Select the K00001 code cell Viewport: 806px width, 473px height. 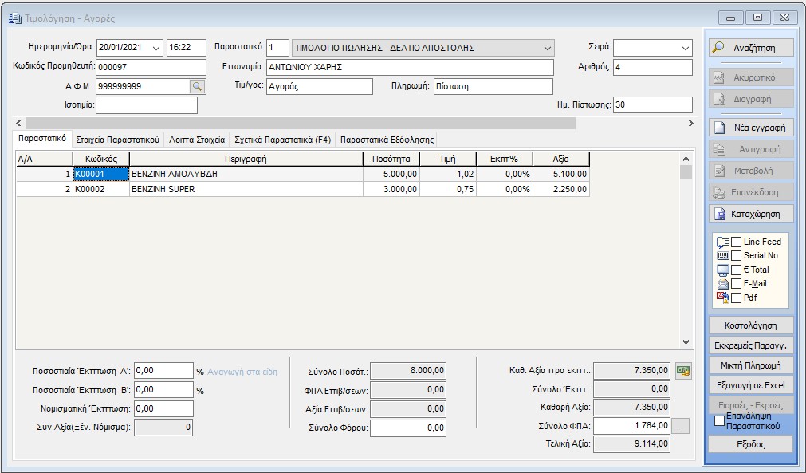tap(101, 175)
